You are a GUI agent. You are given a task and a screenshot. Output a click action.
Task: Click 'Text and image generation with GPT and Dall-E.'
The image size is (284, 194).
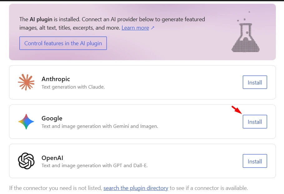(95, 165)
